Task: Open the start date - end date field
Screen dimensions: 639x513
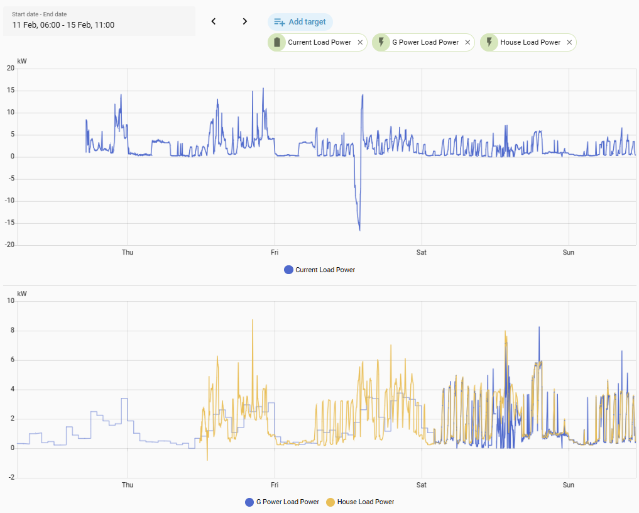Action: 99,21
